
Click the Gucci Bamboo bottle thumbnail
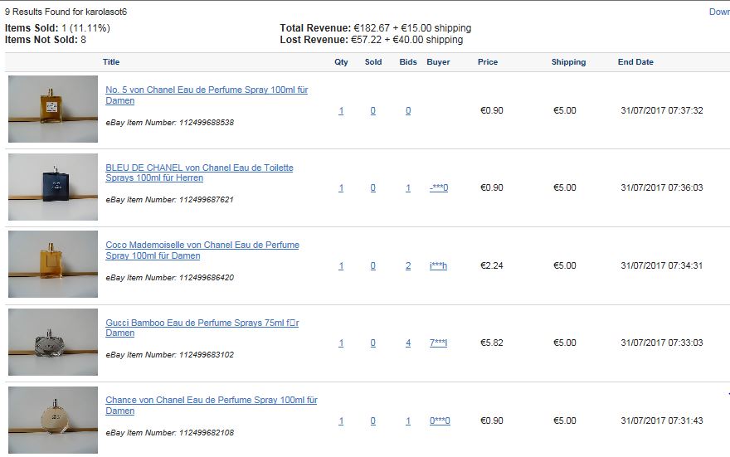[53, 342]
